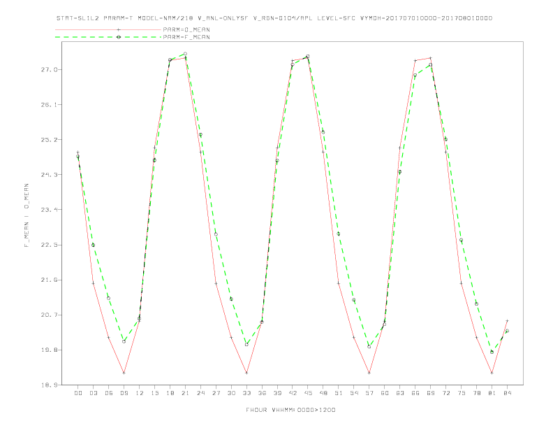Click the x-axis hour label 42

[293, 393]
